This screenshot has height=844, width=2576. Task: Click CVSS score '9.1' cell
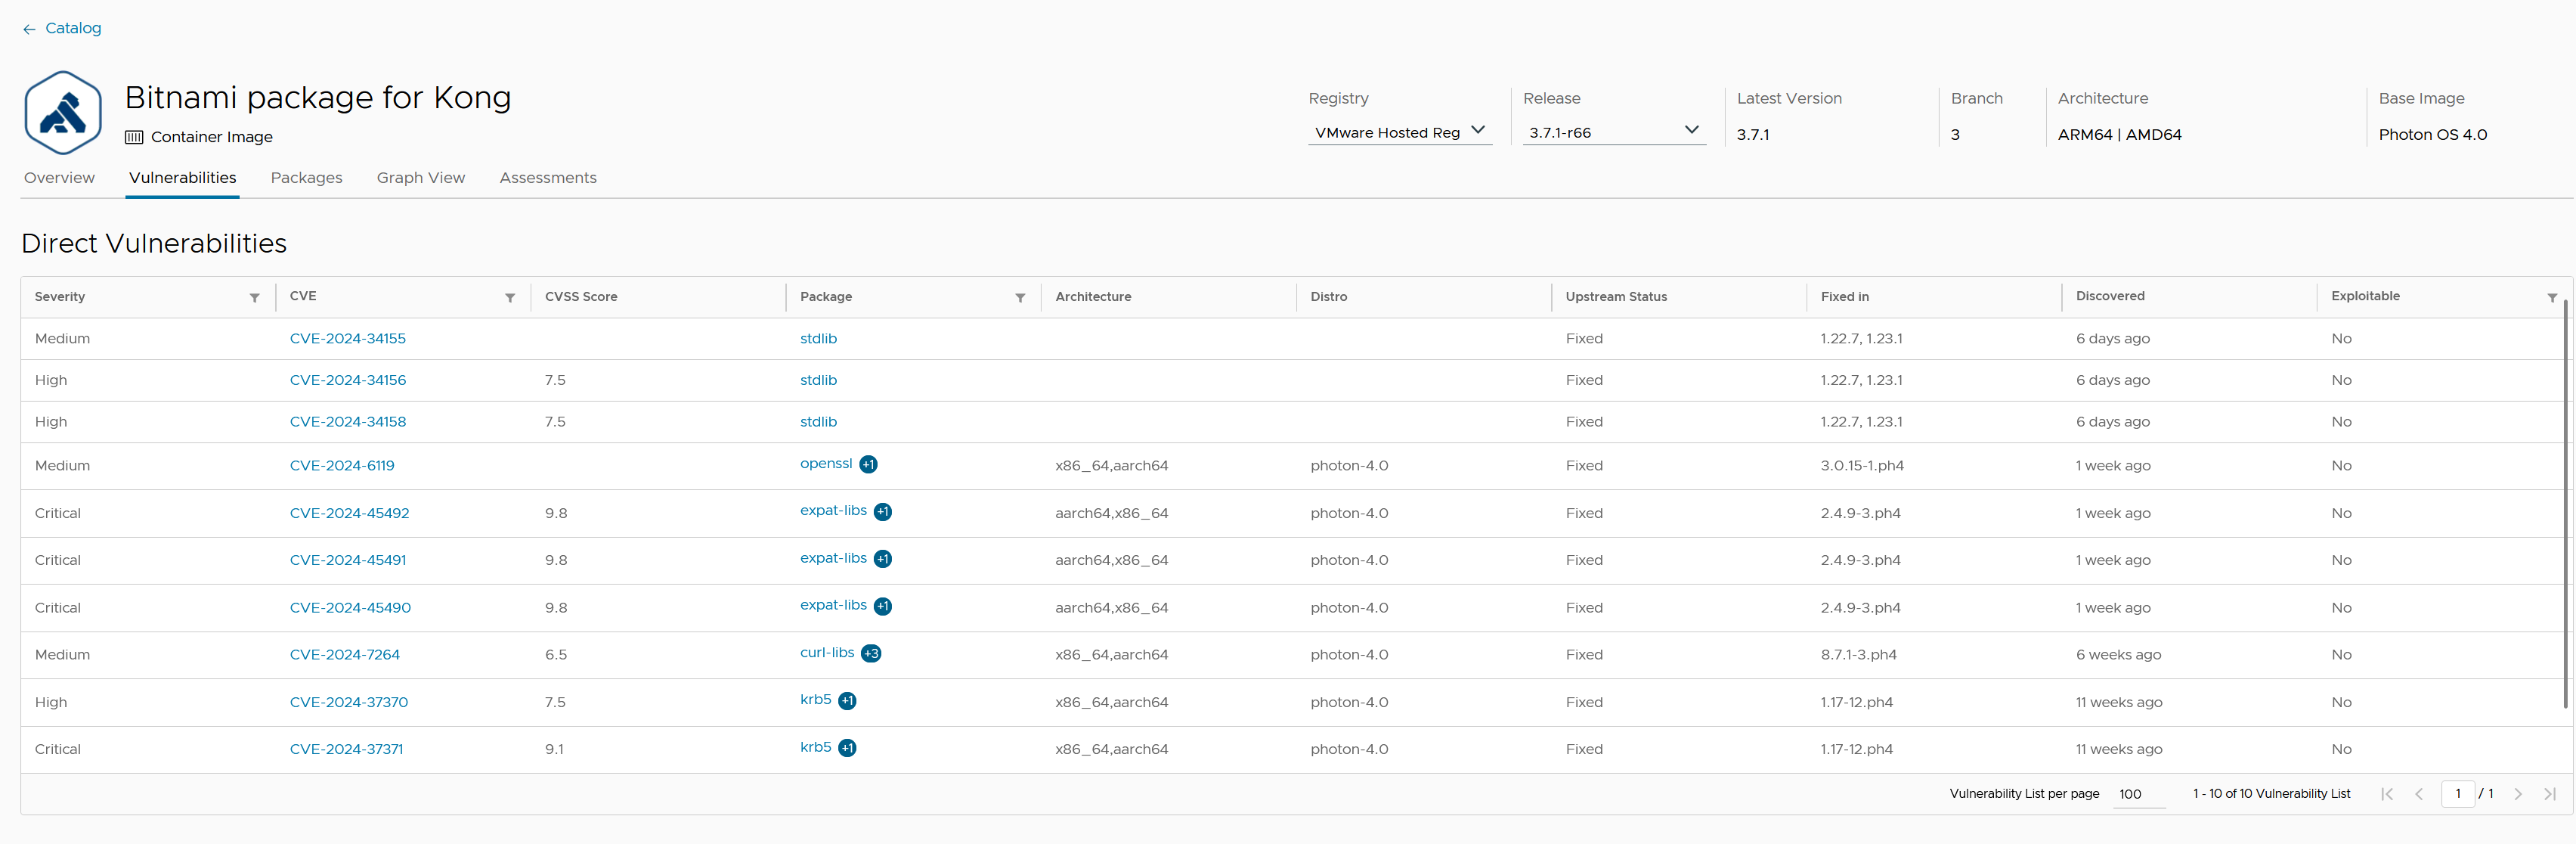(554, 749)
